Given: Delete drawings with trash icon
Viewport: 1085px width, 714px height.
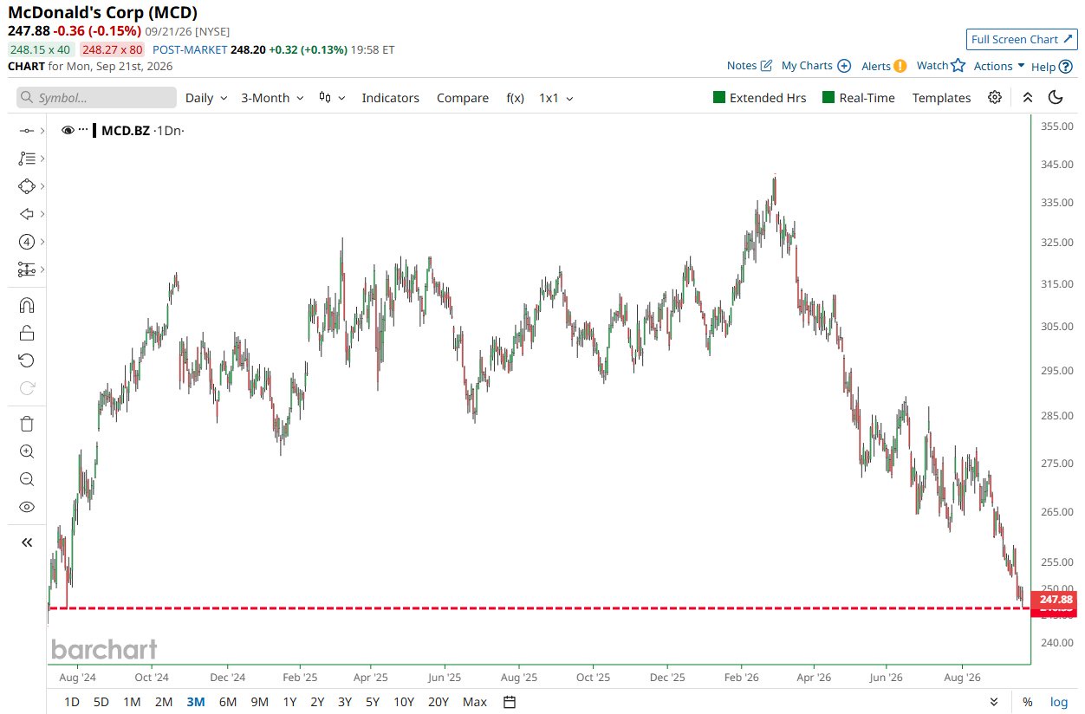Looking at the screenshot, I should click(x=26, y=424).
